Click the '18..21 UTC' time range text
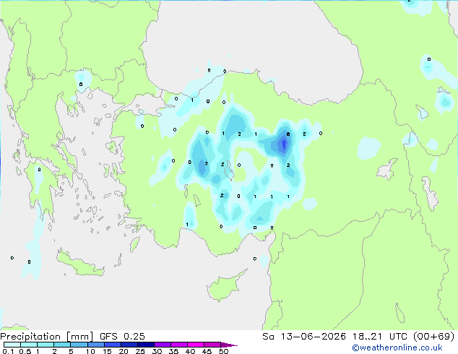This screenshot has height=354, width=458. 380,337
